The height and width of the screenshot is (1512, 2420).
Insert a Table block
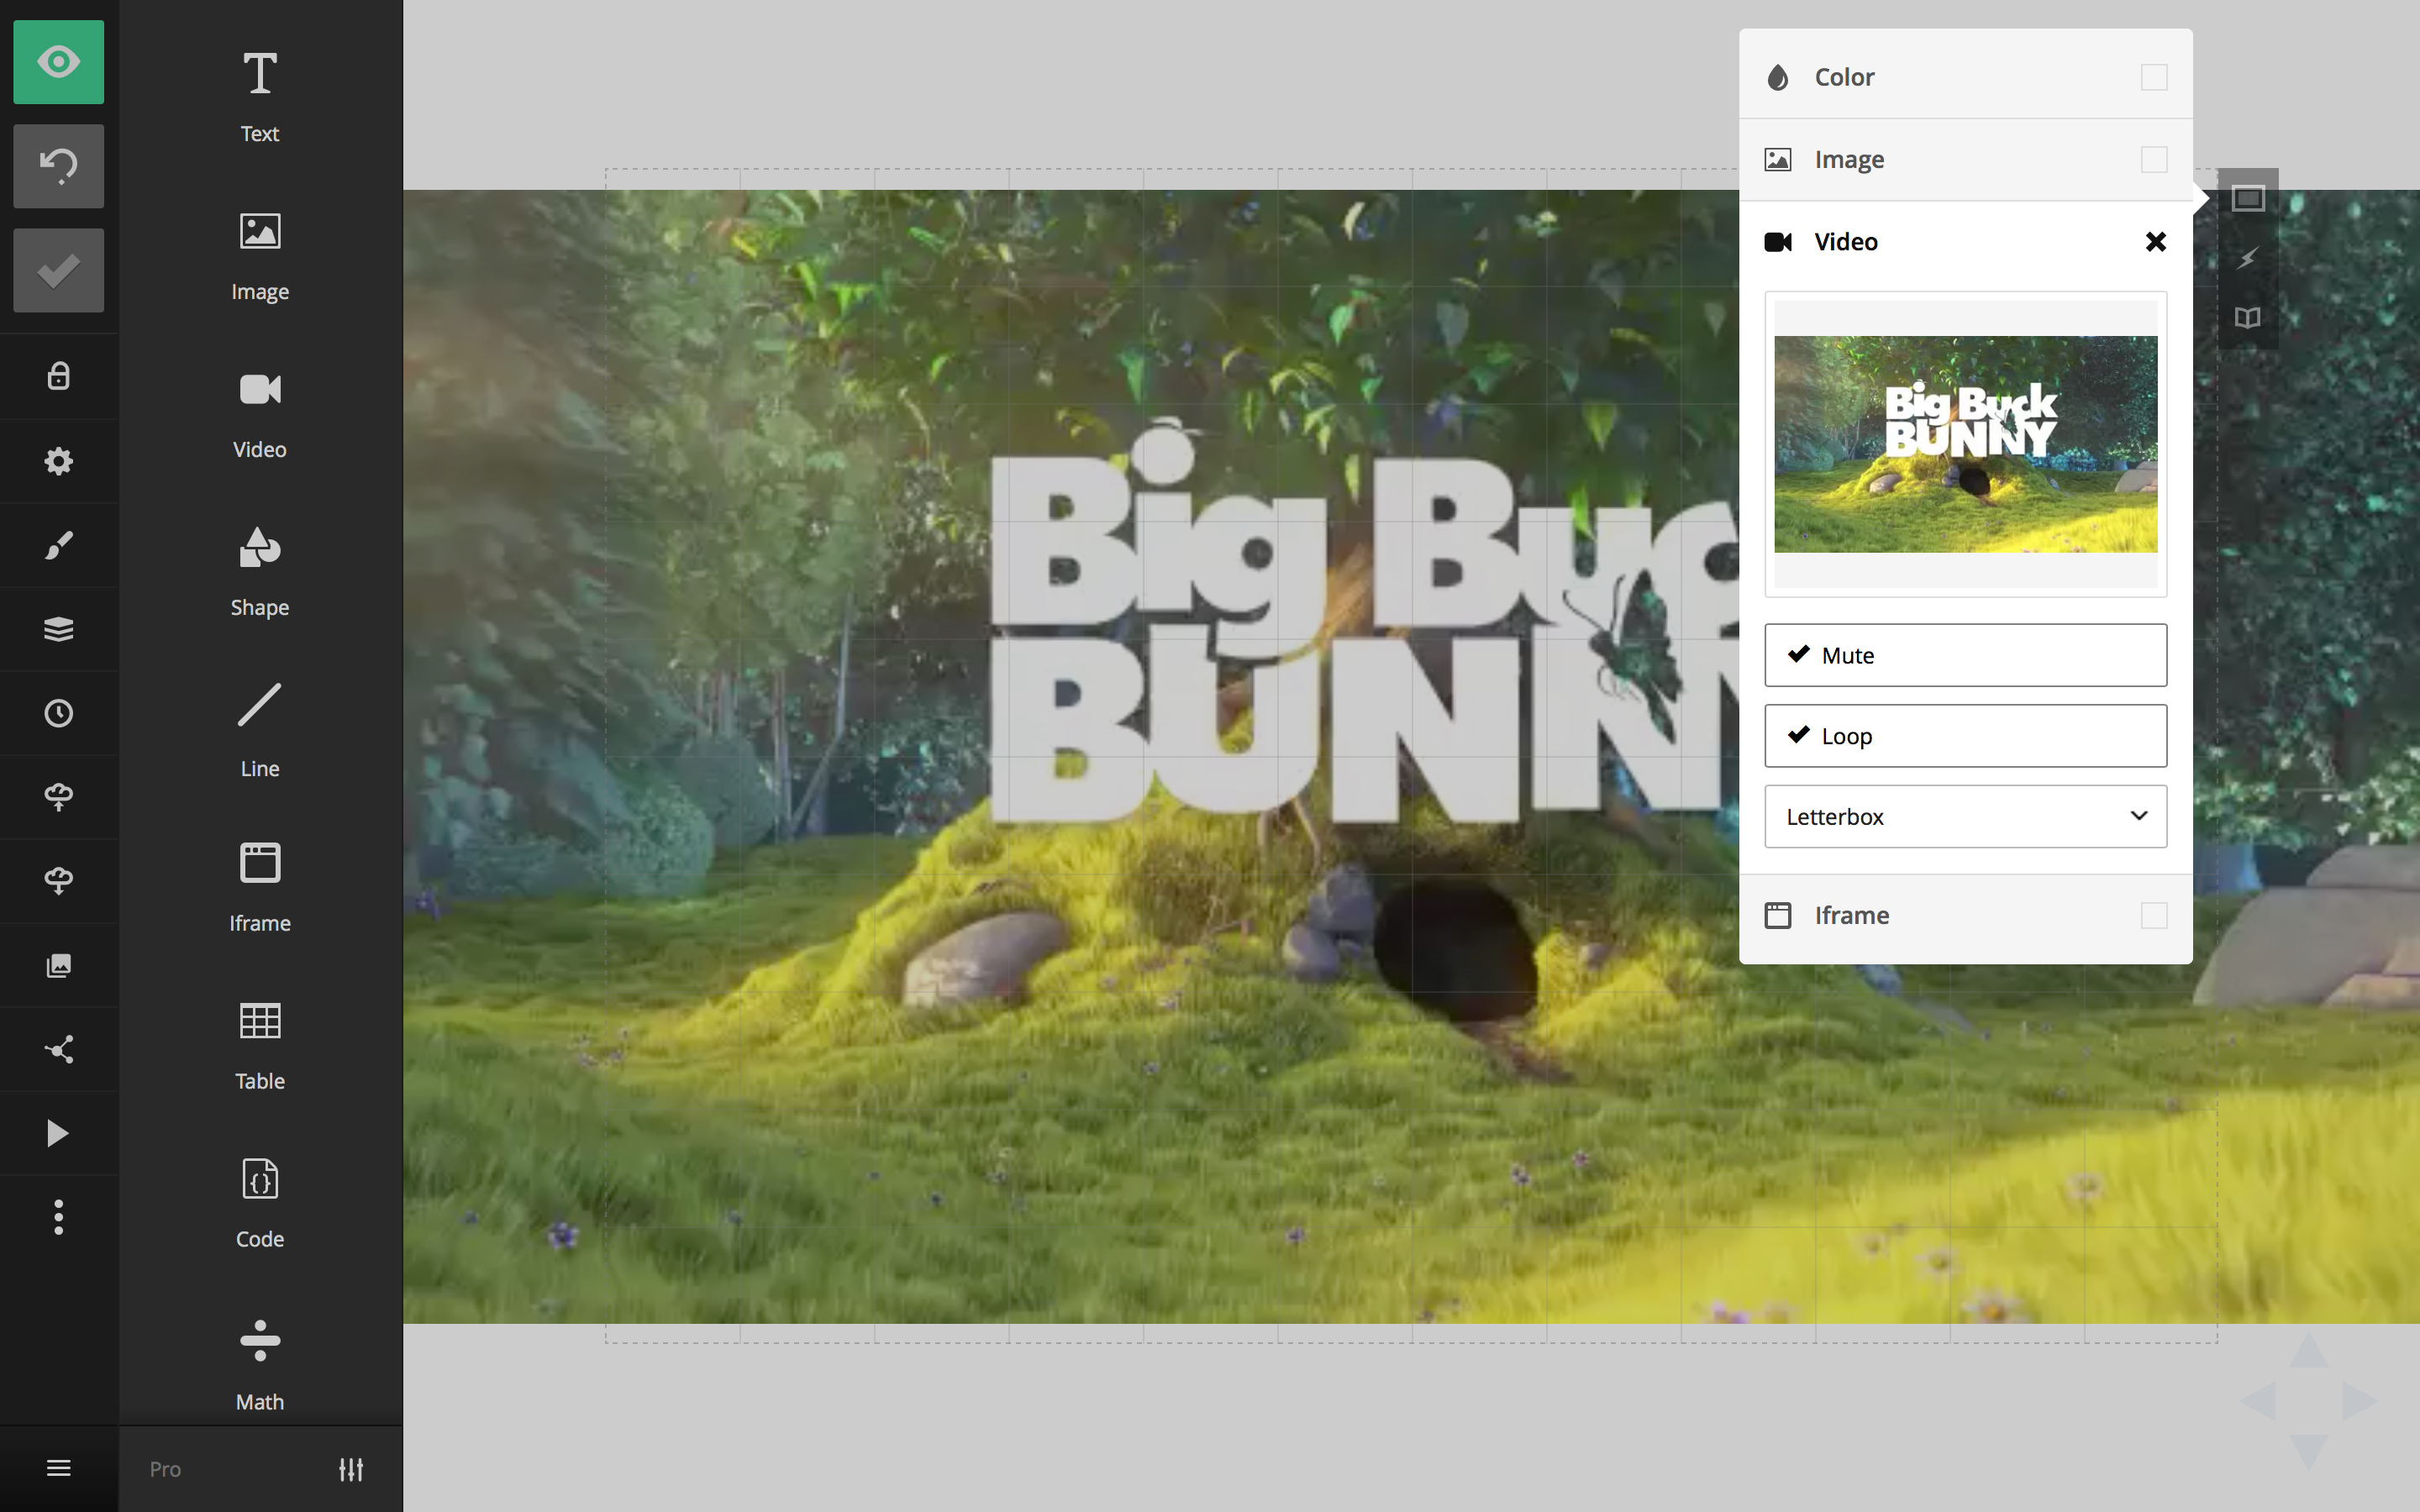[x=260, y=1046]
